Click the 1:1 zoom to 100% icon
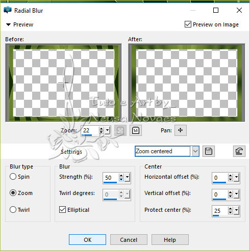Viewport: 250px width, 251px height. pos(136,130)
